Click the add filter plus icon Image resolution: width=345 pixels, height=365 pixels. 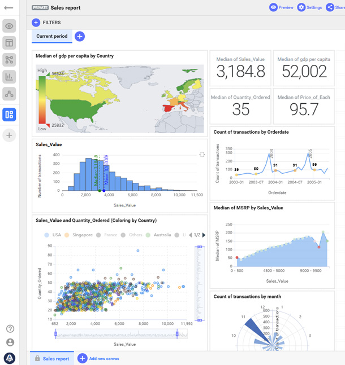pyautogui.click(x=36, y=23)
